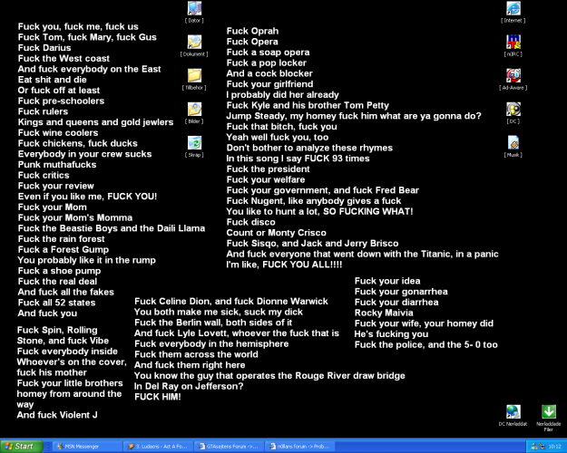Open the DC Nerladdat desktop icon

513,416
